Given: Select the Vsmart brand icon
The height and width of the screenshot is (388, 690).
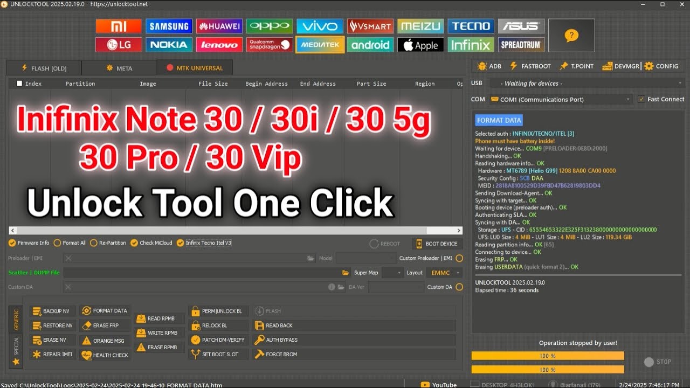Looking at the screenshot, I should 370,26.
